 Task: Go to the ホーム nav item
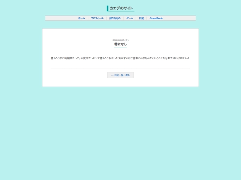coord(82,18)
